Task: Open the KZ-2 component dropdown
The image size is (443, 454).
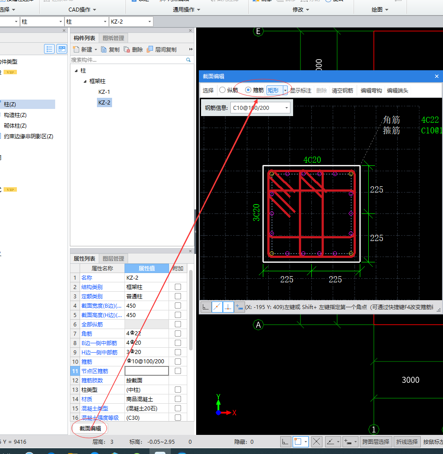Action: coord(149,22)
